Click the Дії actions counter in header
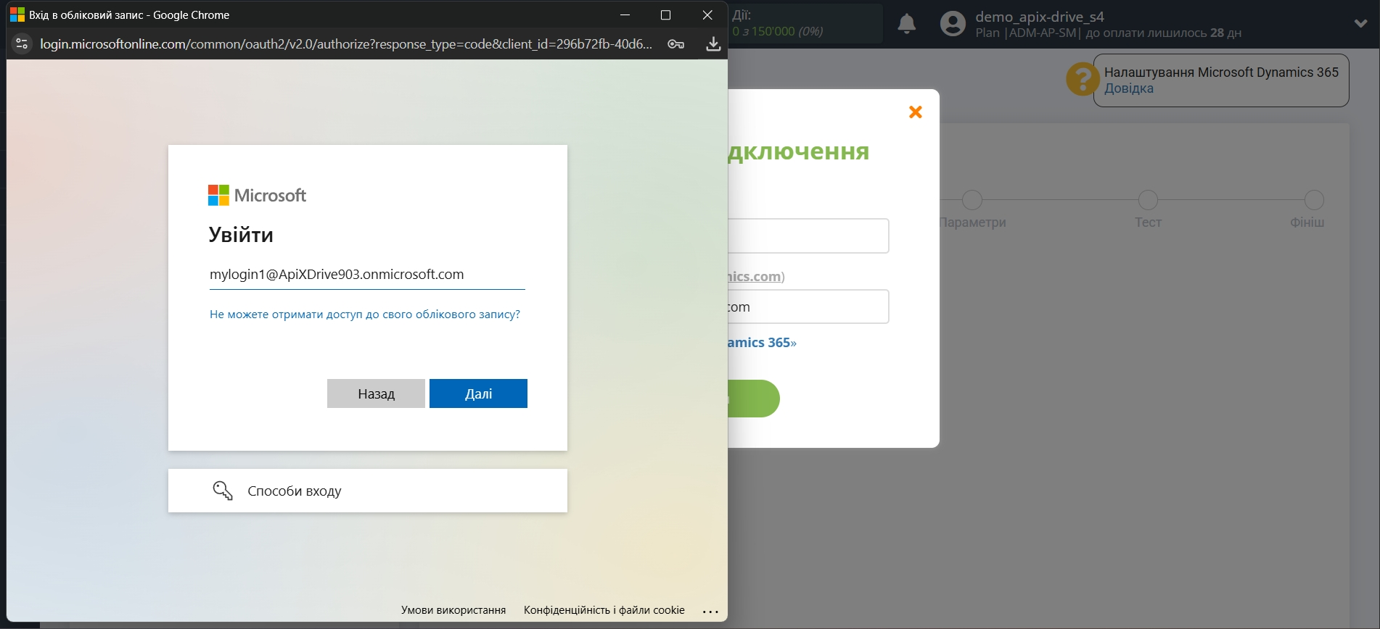This screenshot has width=1380, height=629. coord(805,24)
